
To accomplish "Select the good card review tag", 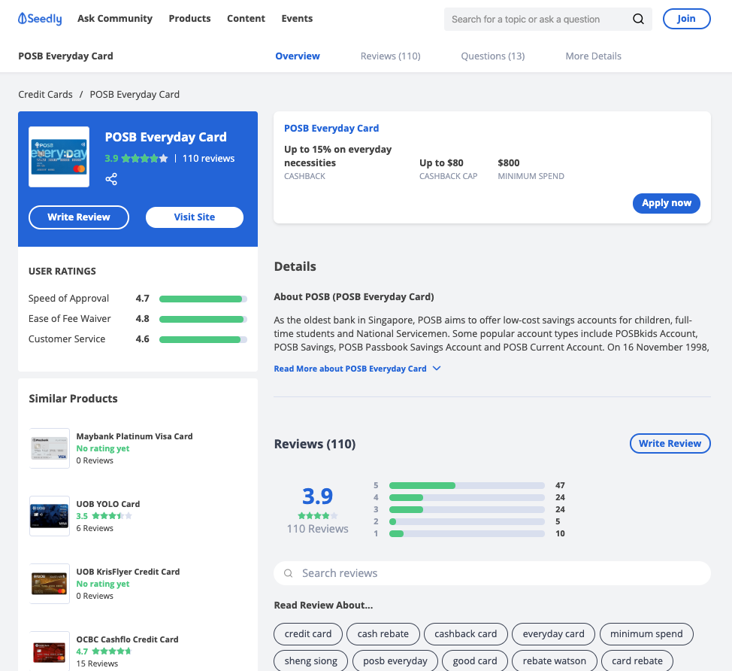I will tap(475, 660).
